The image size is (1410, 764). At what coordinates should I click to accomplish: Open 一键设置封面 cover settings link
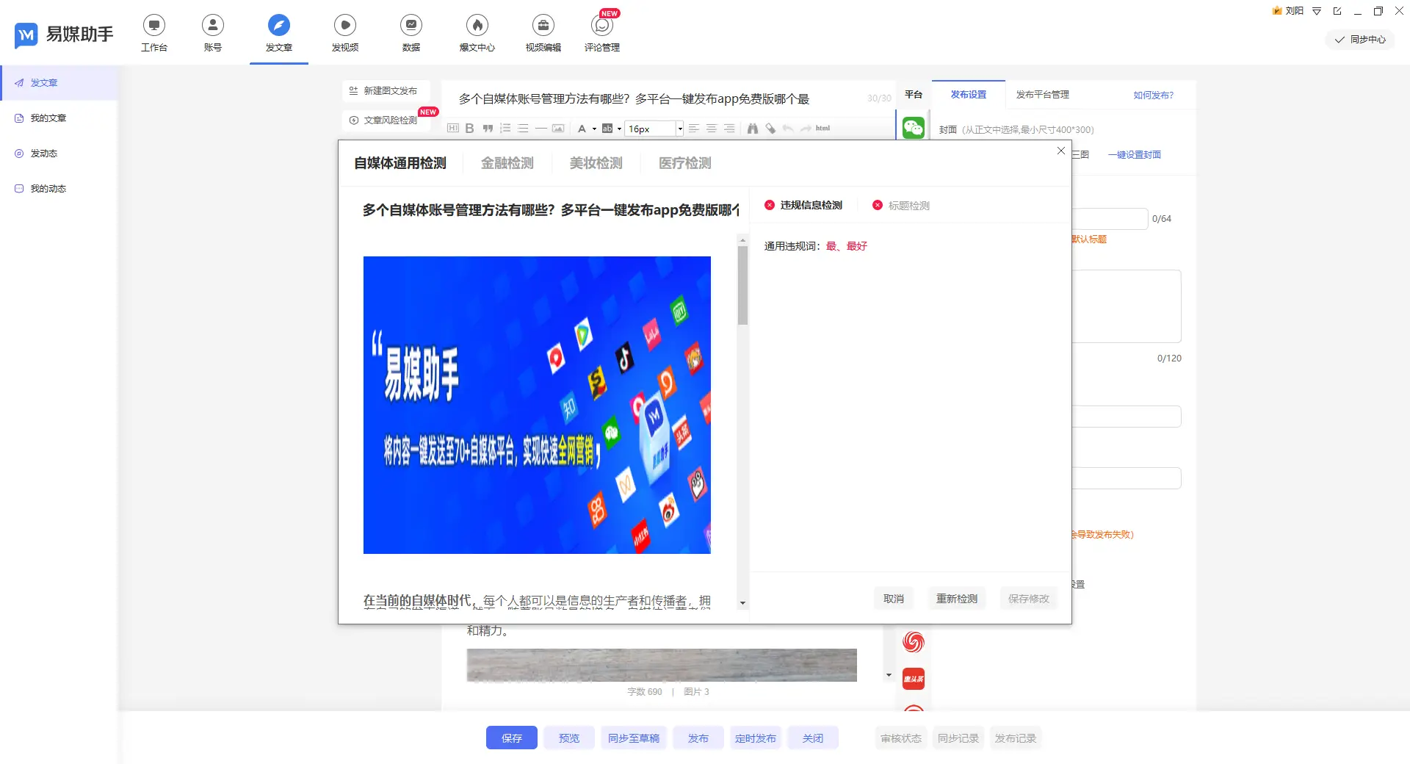1135,155
